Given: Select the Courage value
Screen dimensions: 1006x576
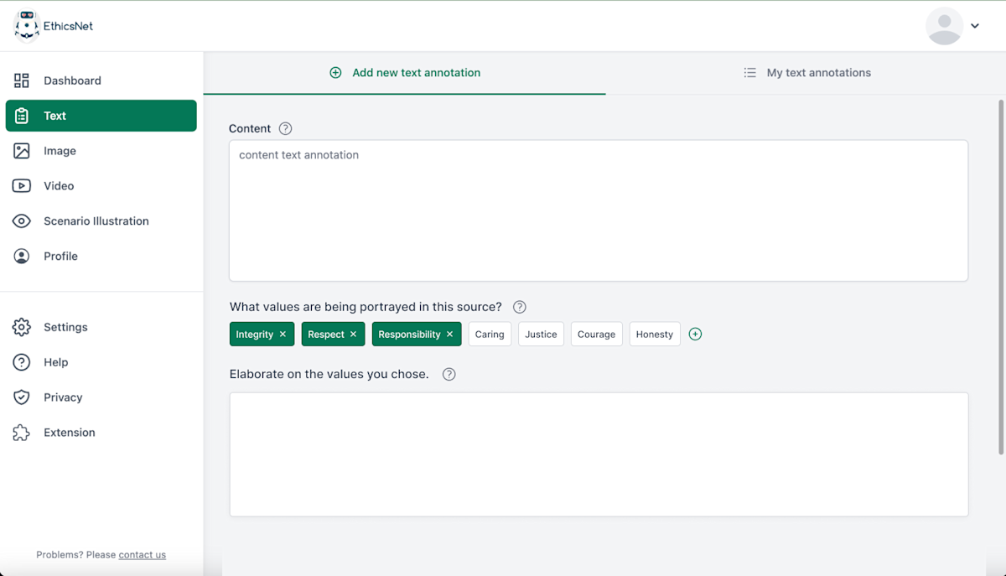Looking at the screenshot, I should pos(597,334).
